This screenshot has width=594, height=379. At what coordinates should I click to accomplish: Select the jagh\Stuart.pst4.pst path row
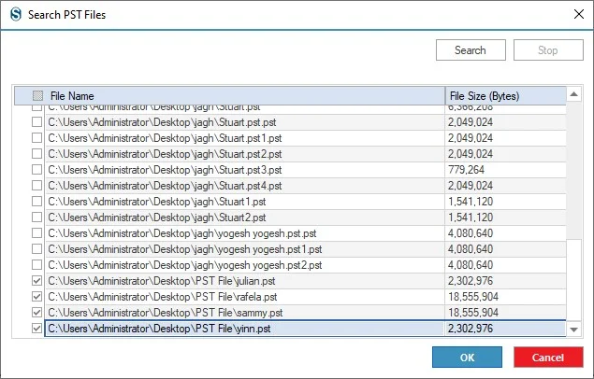point(245,186)
